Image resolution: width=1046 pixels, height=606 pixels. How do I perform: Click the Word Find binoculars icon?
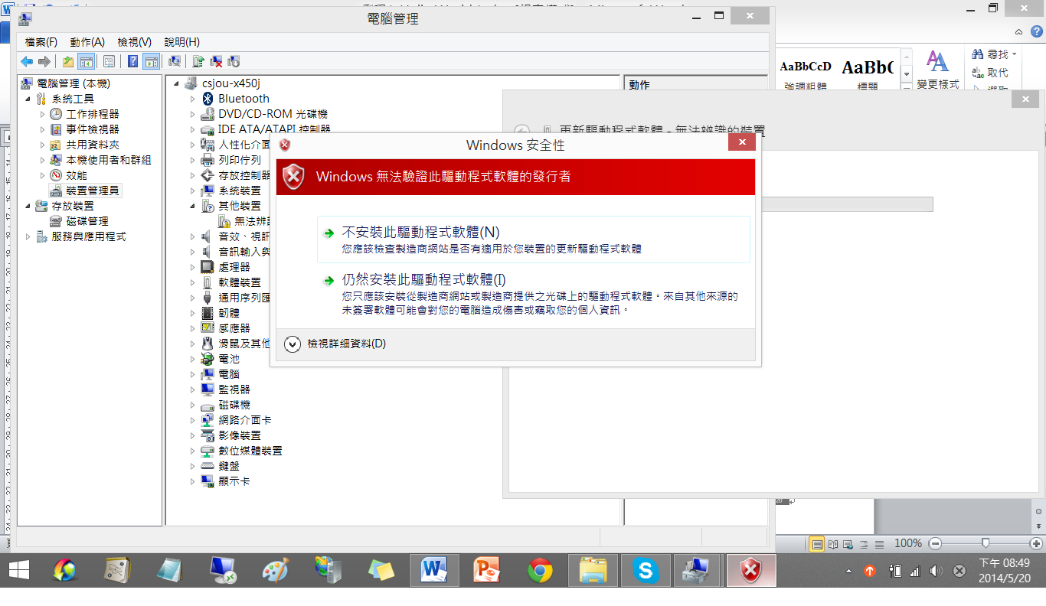(x=978, y=54)
